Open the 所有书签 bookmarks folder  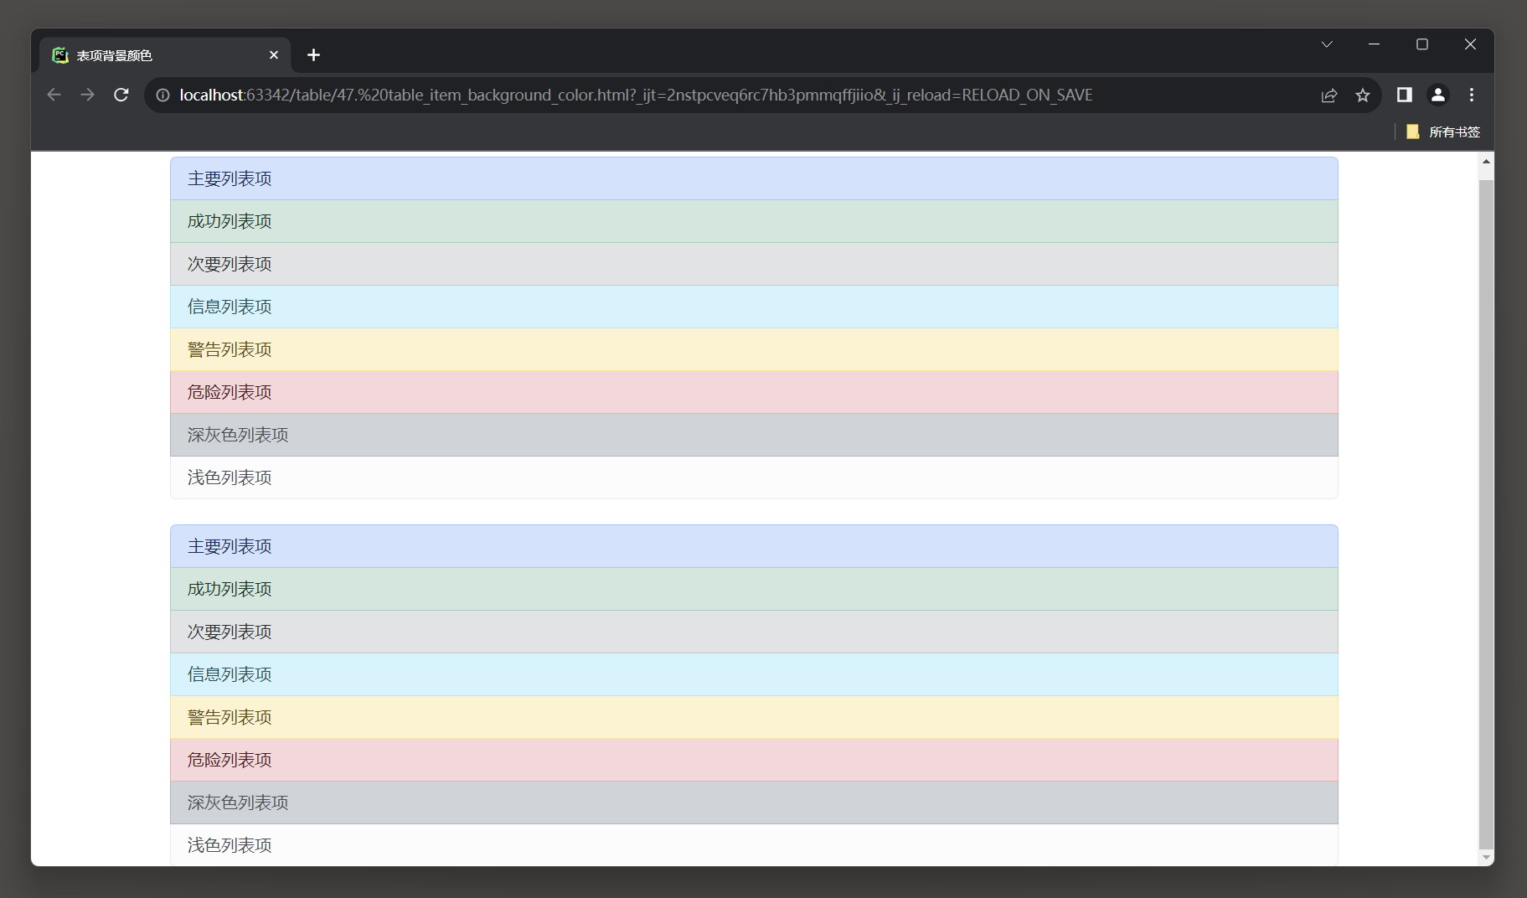[1443, 132]
